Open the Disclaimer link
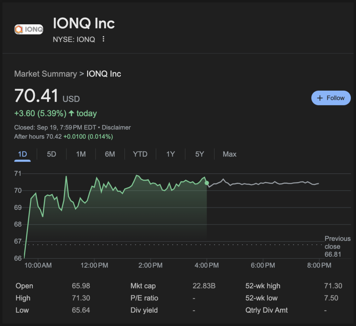 point(116,128)
